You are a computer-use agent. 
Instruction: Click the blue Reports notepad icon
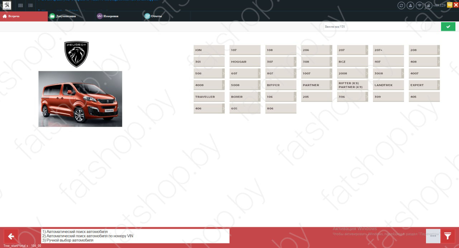[147, 16]
